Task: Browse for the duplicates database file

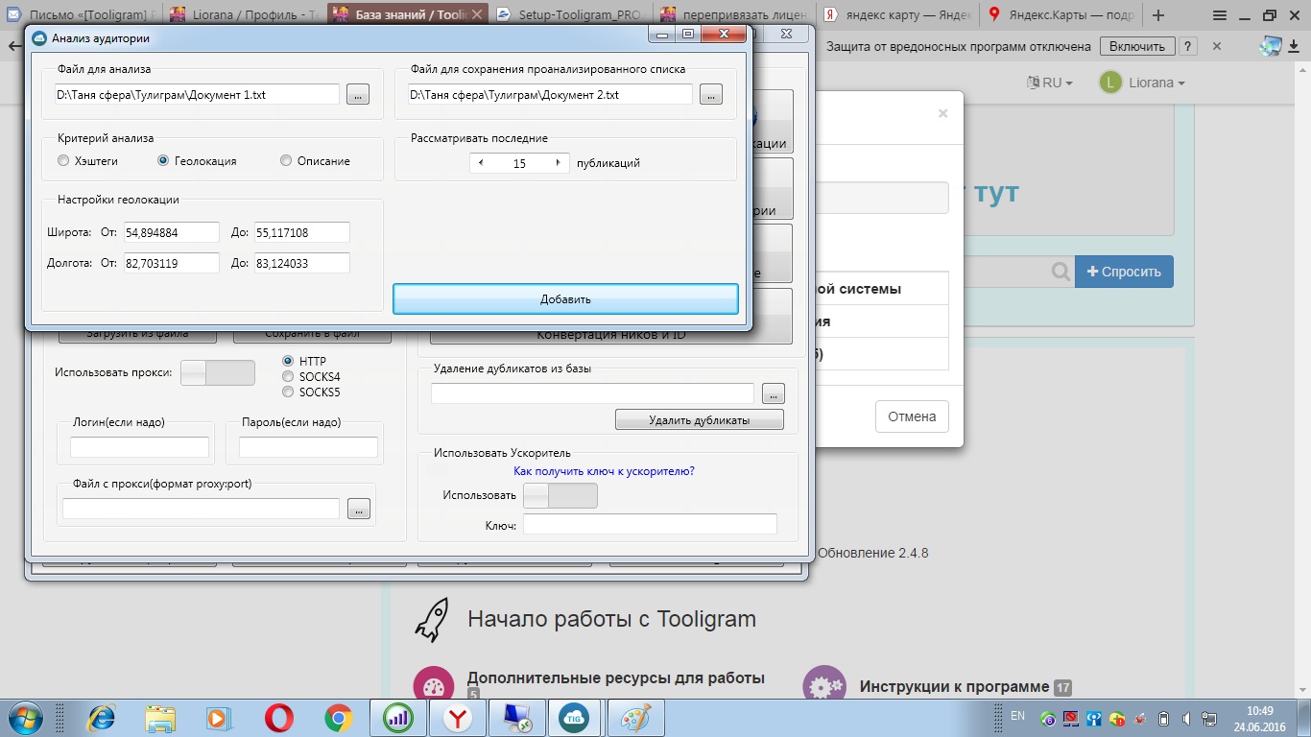Action: (x=774, y=394)
